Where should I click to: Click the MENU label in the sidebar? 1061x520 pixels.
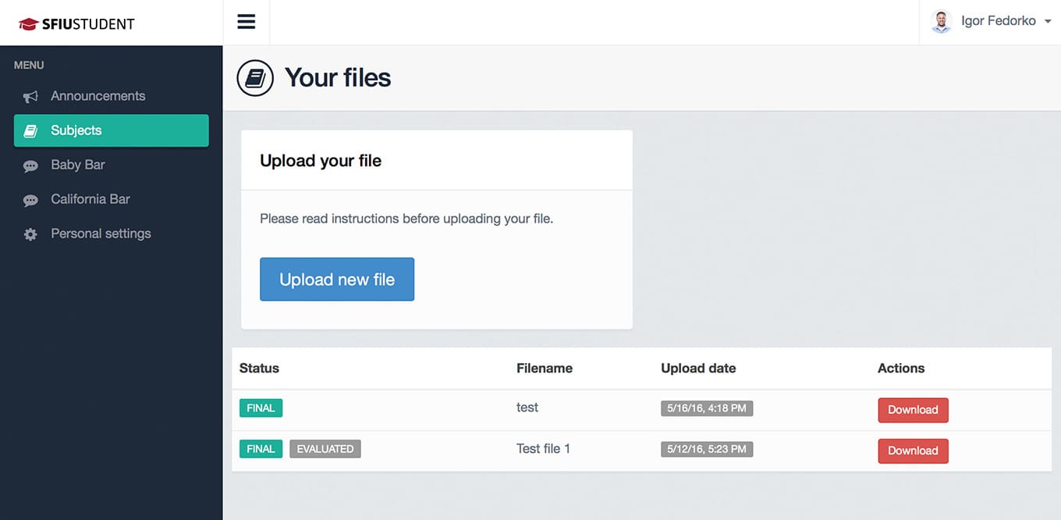coord(29,65)
